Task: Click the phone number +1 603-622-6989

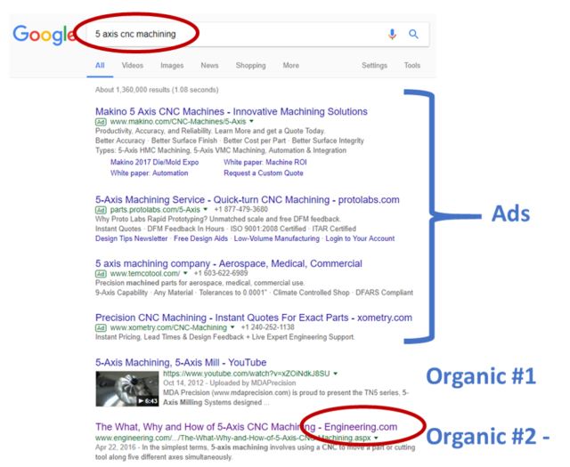Action: (x=221, y=273)
